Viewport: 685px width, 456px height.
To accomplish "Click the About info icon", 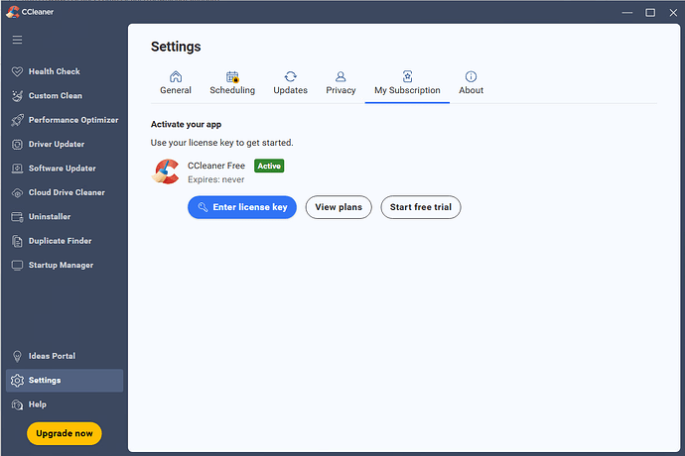I will [471, 76].
